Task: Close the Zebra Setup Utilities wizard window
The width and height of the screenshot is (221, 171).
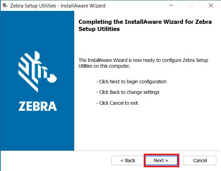Action: tap(211, 5)
